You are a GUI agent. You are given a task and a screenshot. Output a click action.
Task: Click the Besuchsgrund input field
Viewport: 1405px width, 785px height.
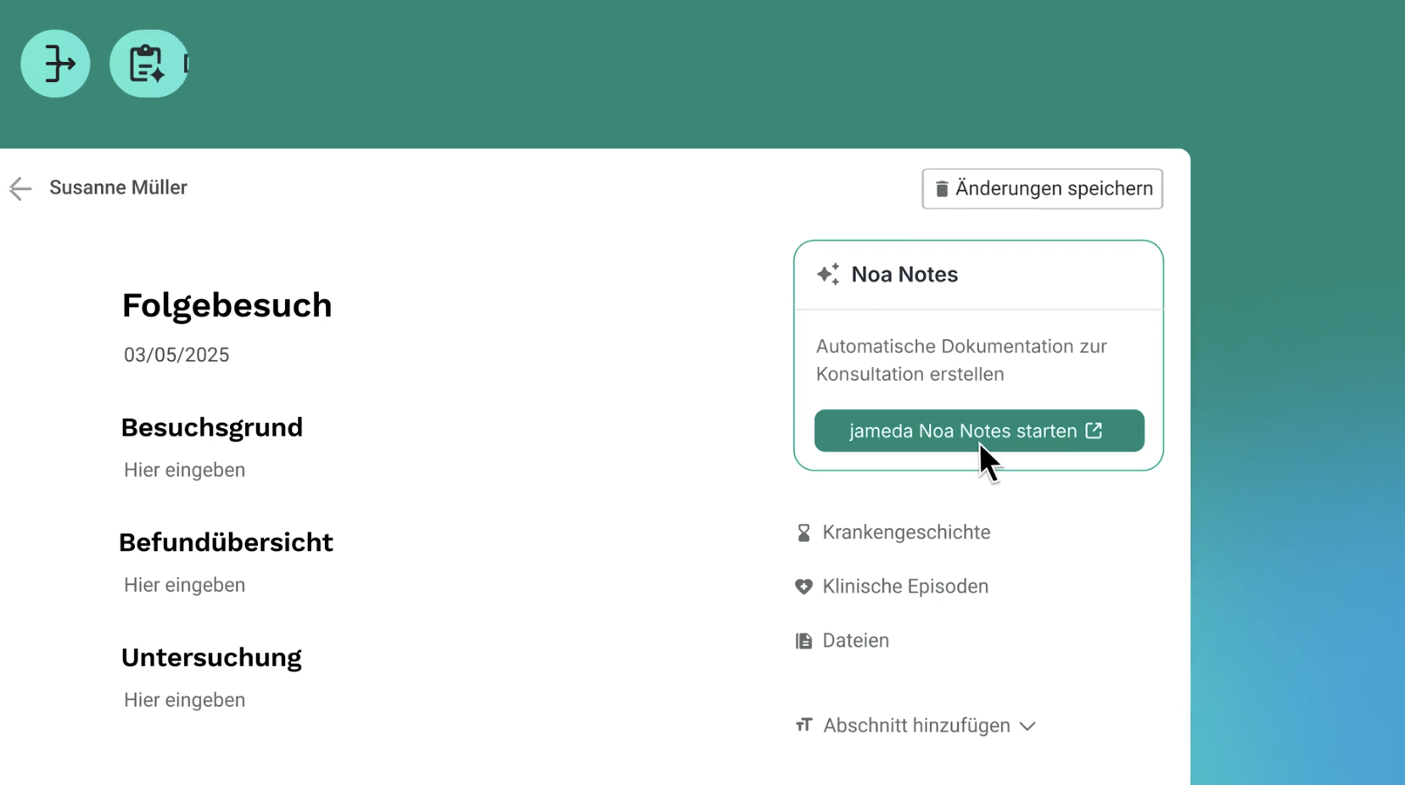[x=184, y=470]
